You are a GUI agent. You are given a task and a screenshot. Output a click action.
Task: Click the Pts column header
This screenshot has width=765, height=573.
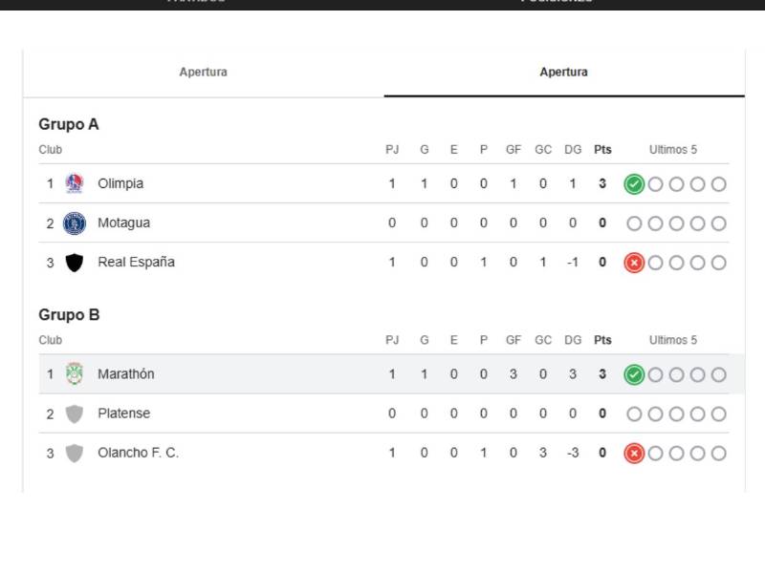[602, 149]
